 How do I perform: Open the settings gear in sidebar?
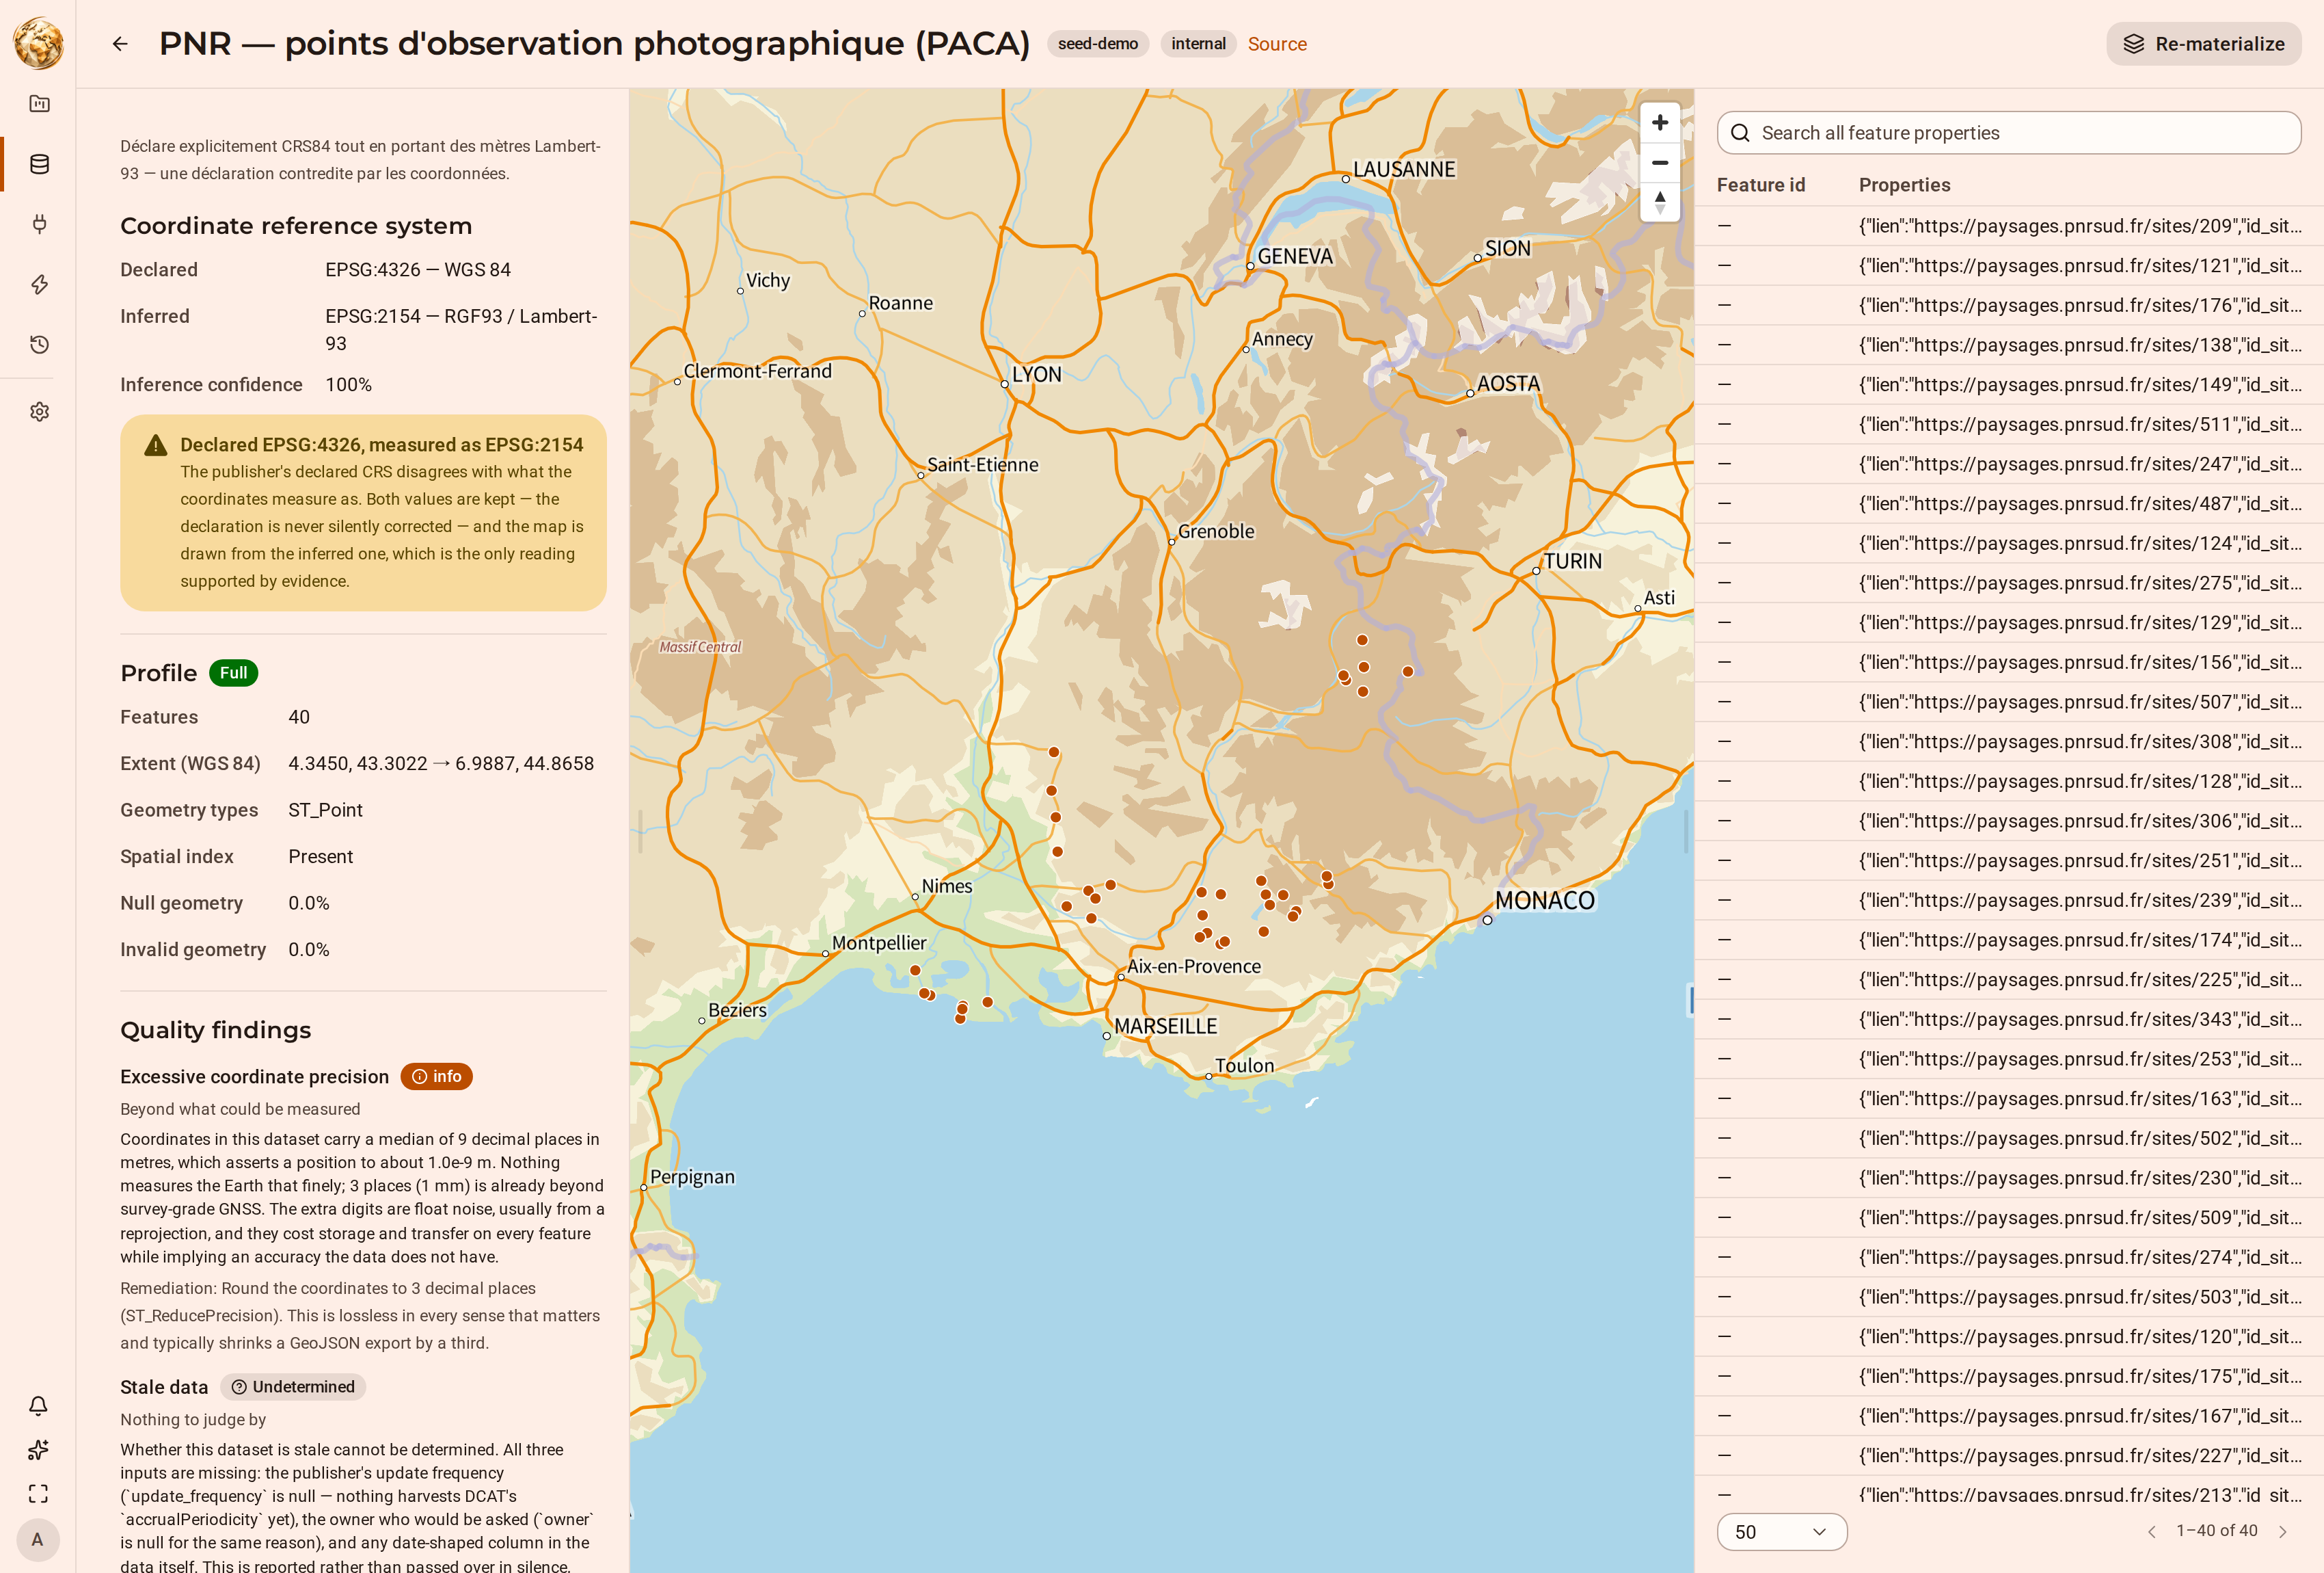point(39,411)
